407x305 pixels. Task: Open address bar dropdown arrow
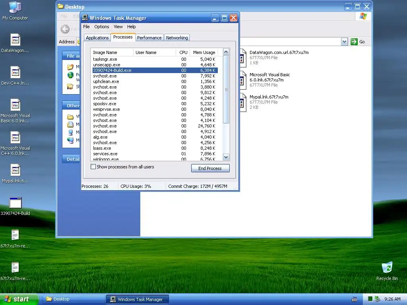344,42
